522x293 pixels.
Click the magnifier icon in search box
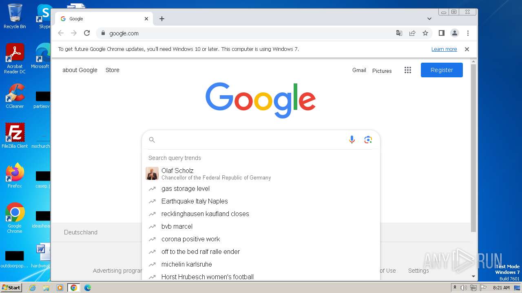(x=152, y=140)
